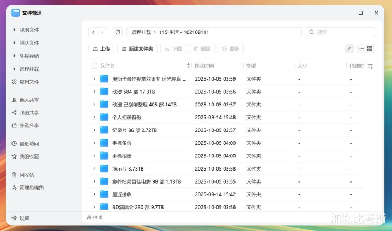Click the refresh icon beside the path bar
This screenshot has height=231, width=392.
pyautogui.click(x=118, y=32)
